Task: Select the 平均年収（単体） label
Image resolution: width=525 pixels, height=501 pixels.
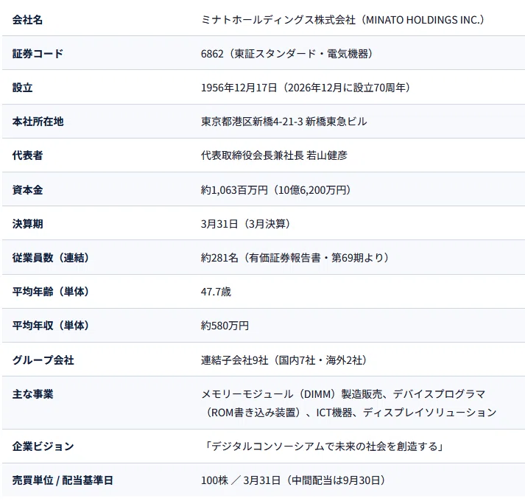Action: click(x=51, y=326)
